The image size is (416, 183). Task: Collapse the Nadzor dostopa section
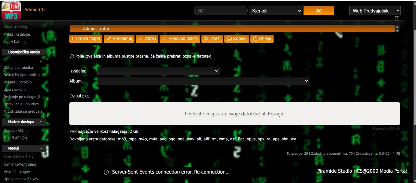click(24, 122)
